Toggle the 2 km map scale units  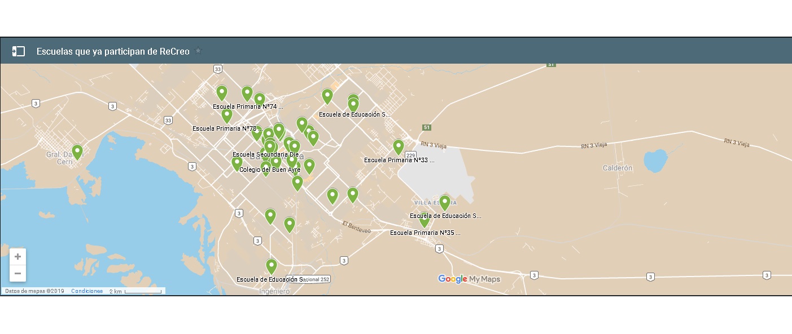tap(135, 291)
